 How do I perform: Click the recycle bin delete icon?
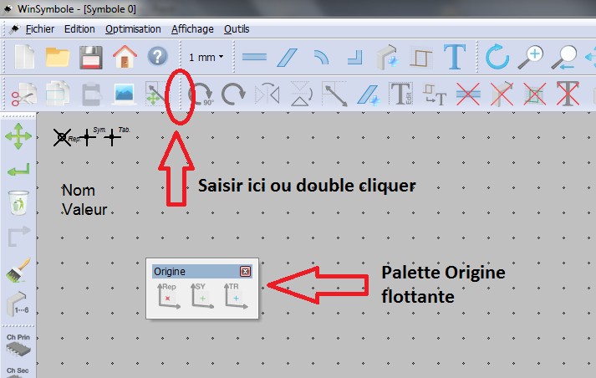pos(18,202)
